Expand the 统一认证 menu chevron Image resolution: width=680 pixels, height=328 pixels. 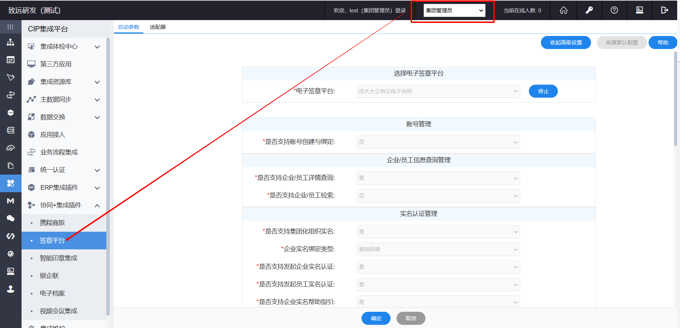(x=97, y=170)
